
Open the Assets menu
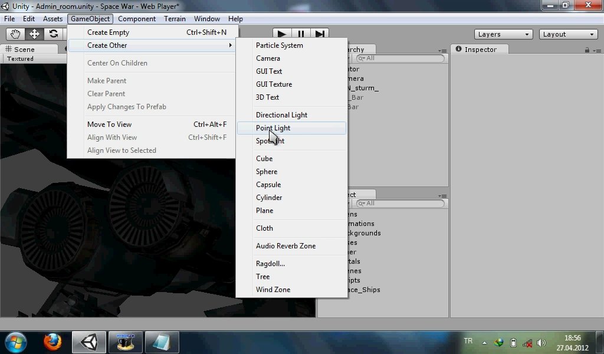point(52,19)
